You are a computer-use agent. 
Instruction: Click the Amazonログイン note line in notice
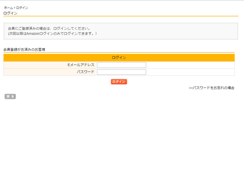[52, 34]
